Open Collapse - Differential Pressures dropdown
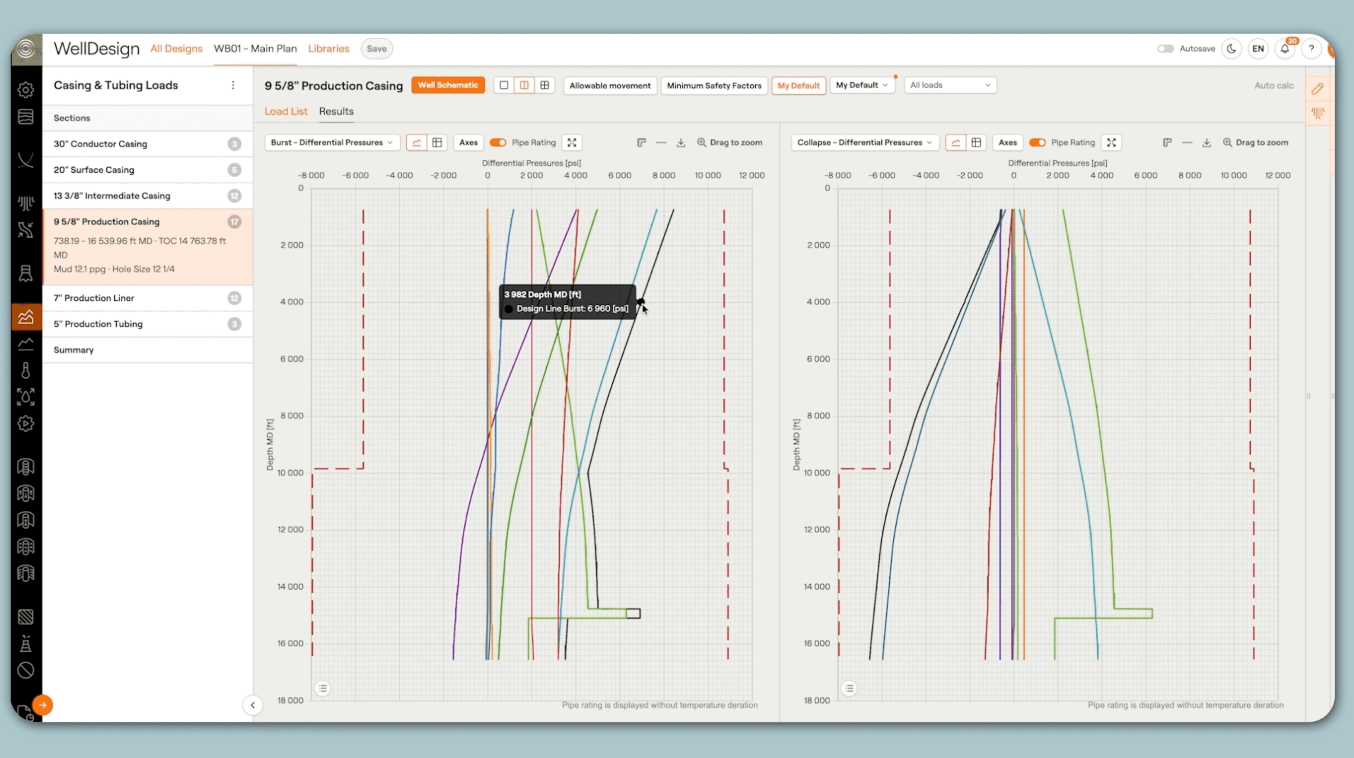1354x758 pixels. tap(864, 143)
